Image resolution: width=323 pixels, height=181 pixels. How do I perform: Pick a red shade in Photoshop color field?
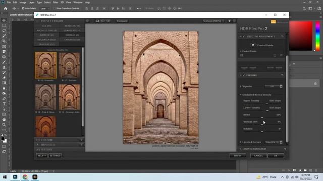[301, 36]
